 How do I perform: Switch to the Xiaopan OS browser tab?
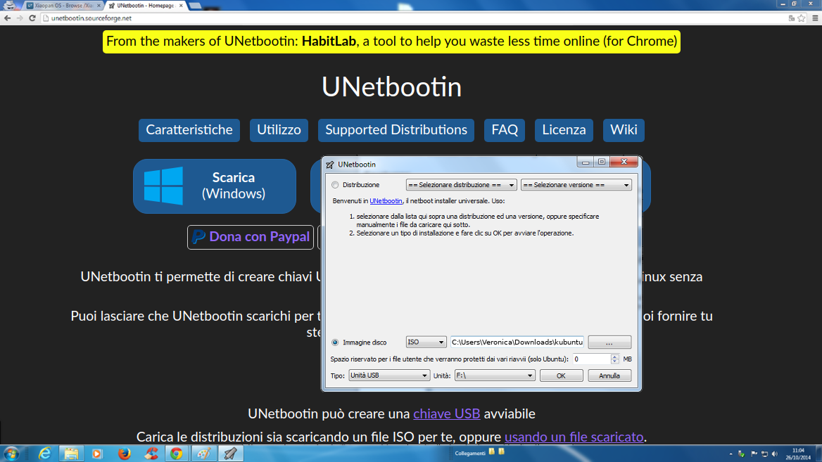coord(62,6)
